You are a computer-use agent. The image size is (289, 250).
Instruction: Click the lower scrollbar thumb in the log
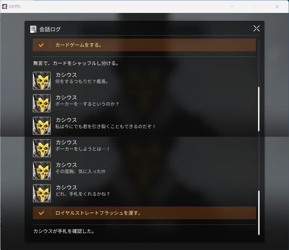259,213
